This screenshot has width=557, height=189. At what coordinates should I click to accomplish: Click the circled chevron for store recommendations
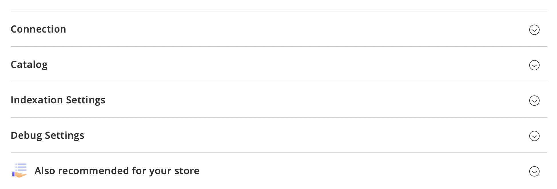(x=534, y=171)
